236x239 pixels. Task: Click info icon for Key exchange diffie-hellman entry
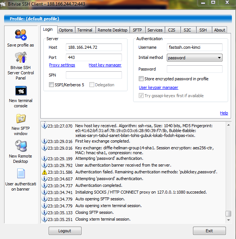click(45, 148)
